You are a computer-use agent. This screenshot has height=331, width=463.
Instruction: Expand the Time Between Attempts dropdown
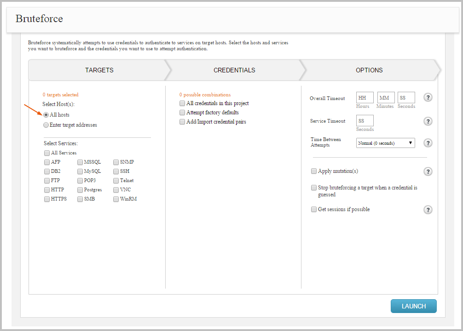pyautogui.click(x=386, y=143)
